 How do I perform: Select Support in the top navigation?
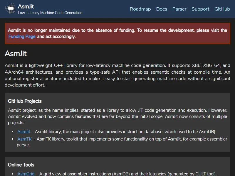click(x=200, y=9)
